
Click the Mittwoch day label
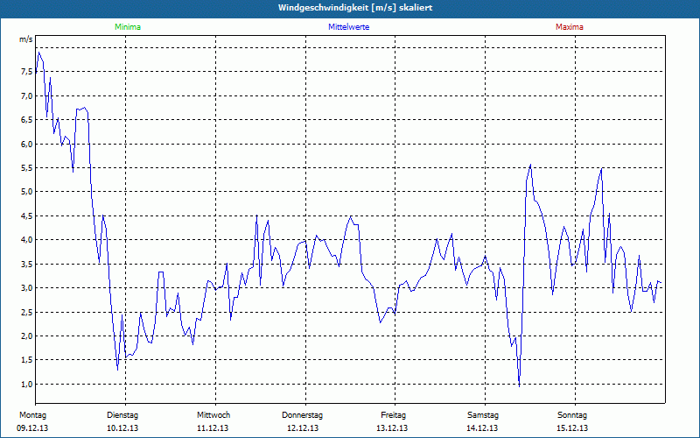pos(213,415)
